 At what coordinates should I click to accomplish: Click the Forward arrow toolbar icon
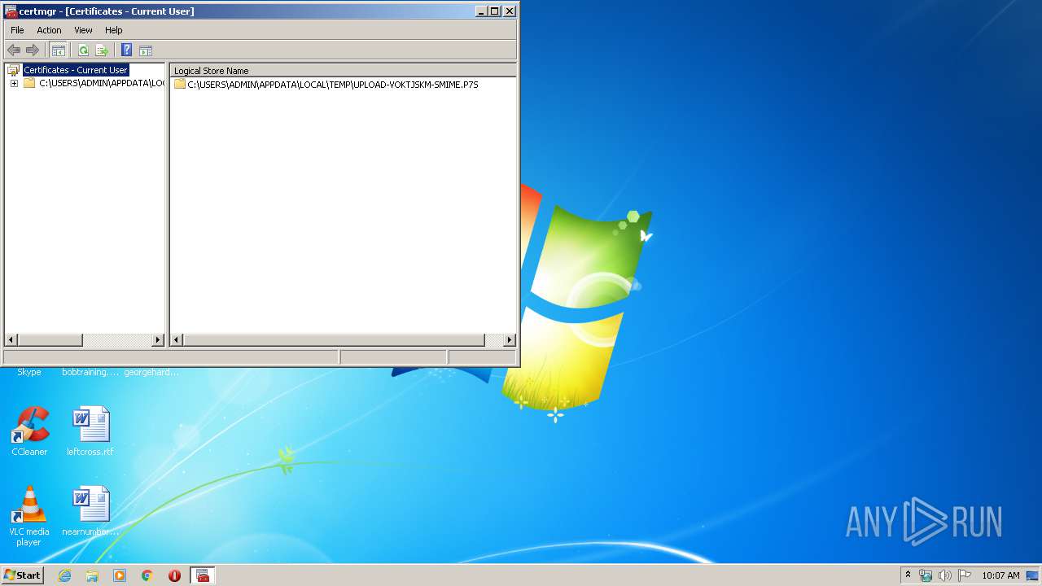33,50
